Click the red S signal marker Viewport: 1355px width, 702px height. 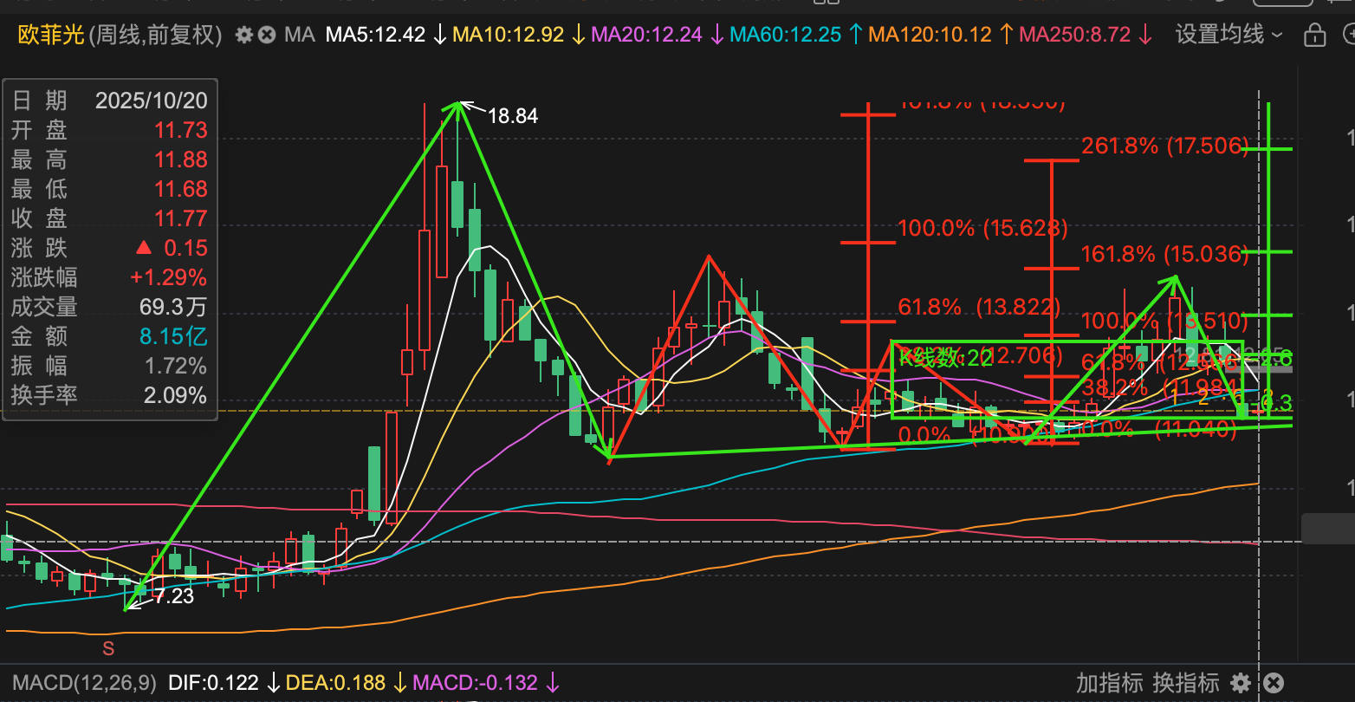(x=108, y=647)
